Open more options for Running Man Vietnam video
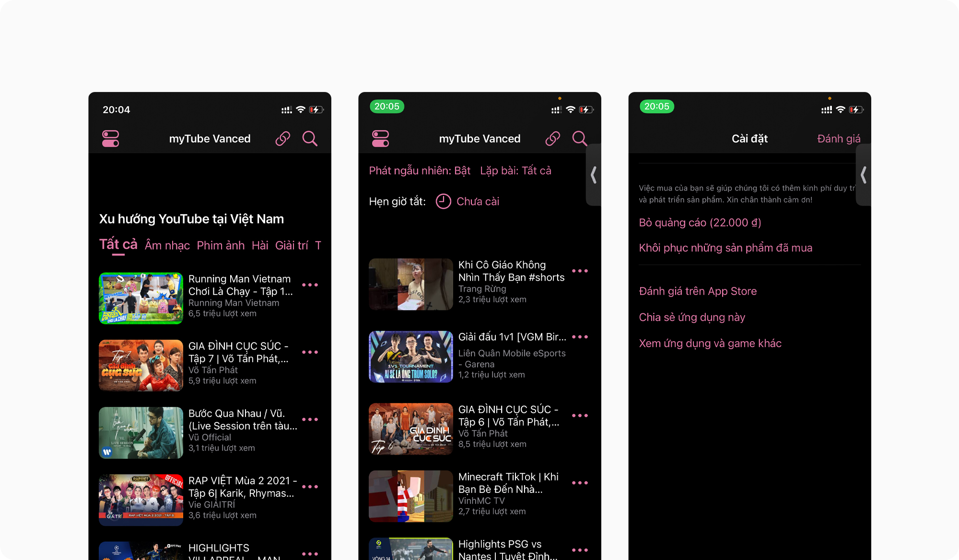 click(x=310, y=285)
